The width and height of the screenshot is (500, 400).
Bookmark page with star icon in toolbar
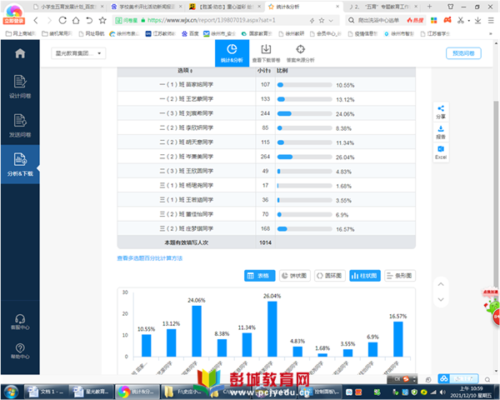pos(102,20)
